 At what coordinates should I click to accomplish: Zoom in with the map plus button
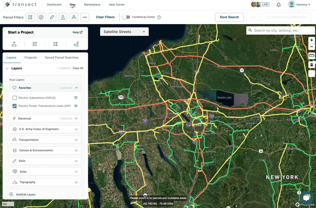tap(311, 40)
